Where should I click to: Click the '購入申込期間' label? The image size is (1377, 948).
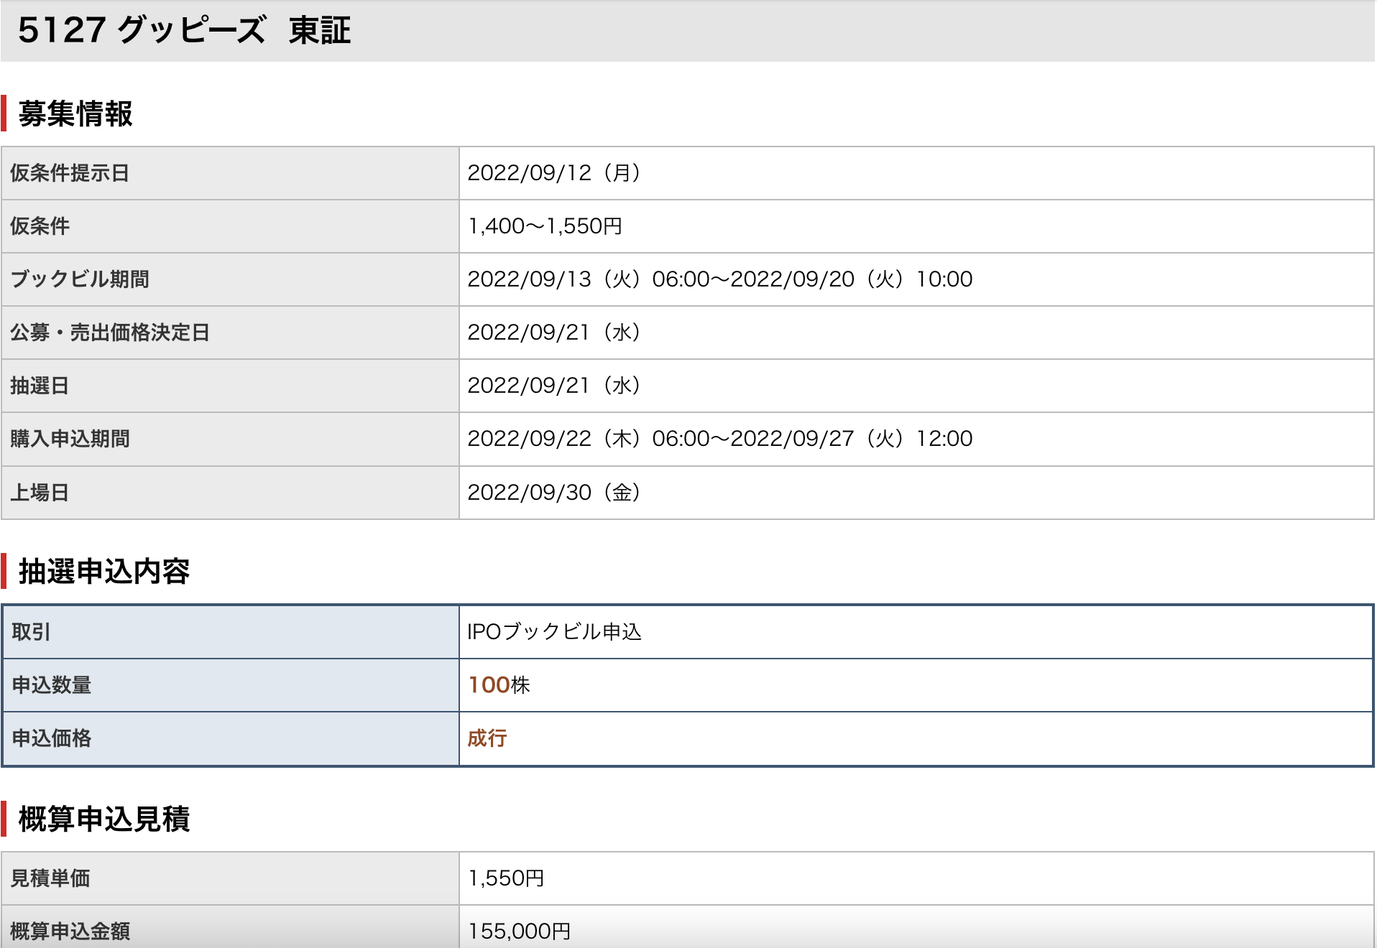[70, 439]
